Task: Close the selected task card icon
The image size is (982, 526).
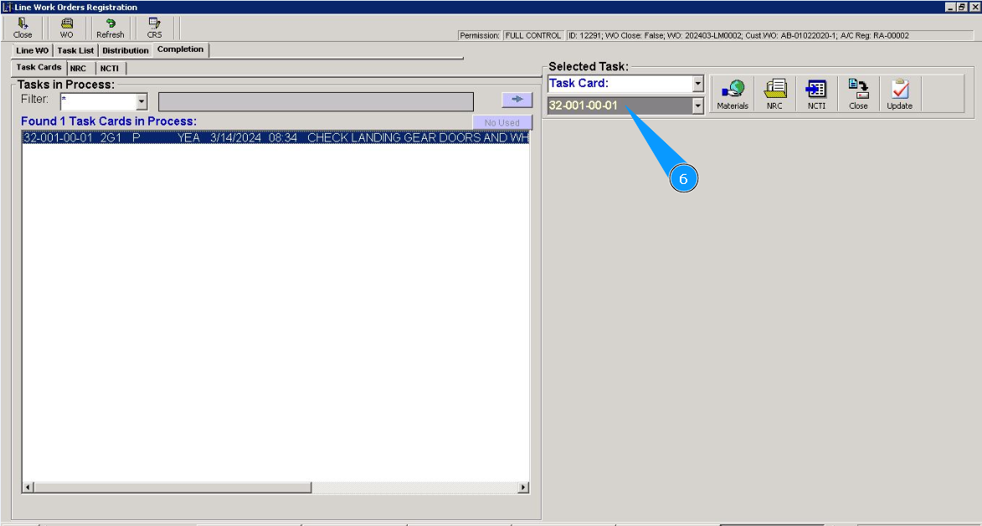Action: point(858,94)
